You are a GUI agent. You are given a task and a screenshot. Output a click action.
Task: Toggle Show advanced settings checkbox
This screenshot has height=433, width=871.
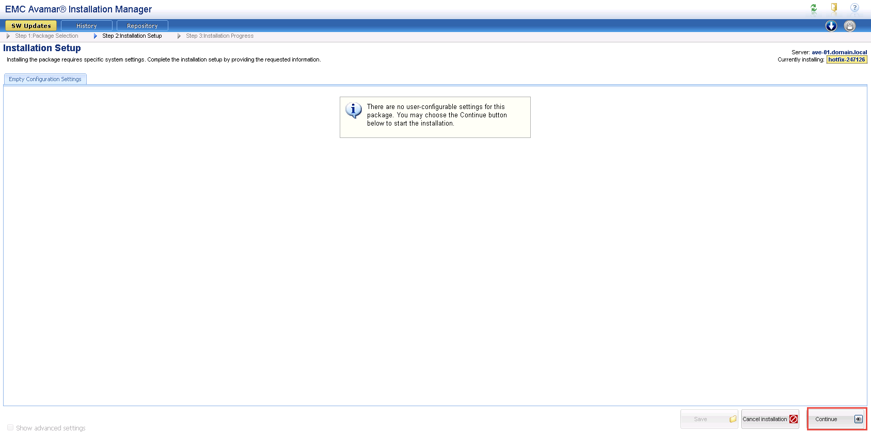click(x=10, y=428)
